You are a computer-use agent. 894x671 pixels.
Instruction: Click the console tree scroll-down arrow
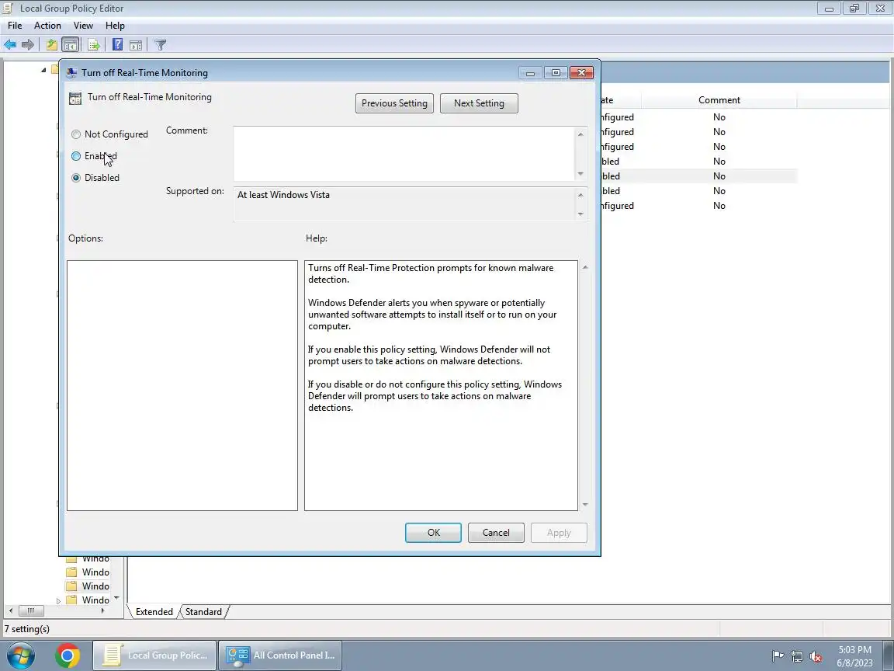pos(117,598)
